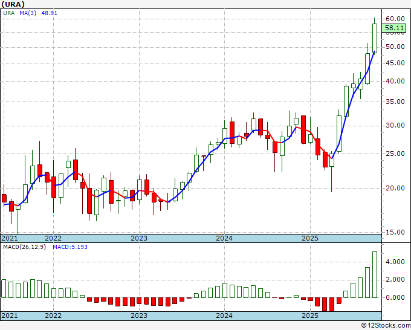Click 2023 on the MACD timeline

coord(139,315)
